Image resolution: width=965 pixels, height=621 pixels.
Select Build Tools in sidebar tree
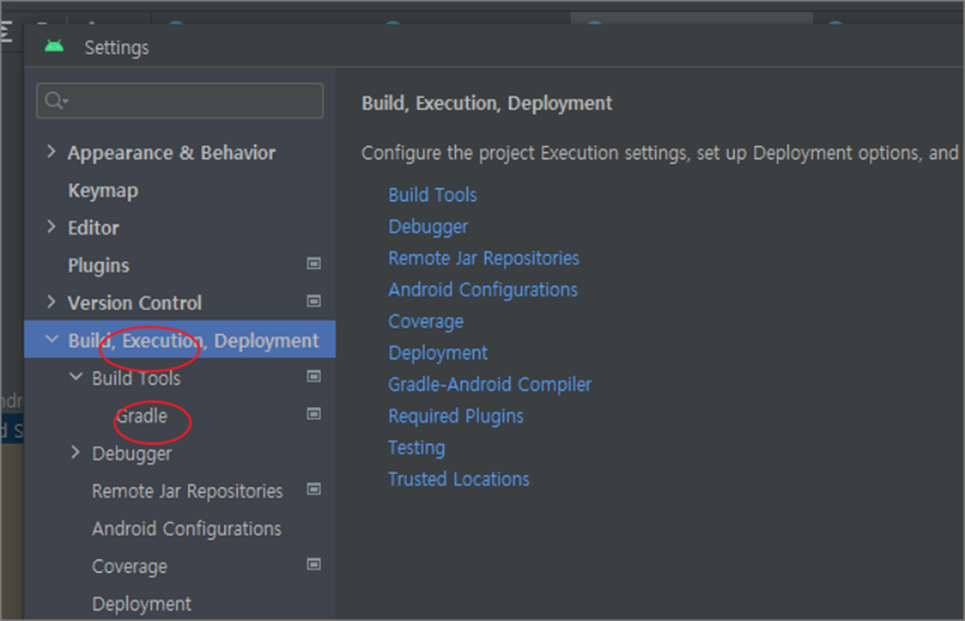coord(136,378)
